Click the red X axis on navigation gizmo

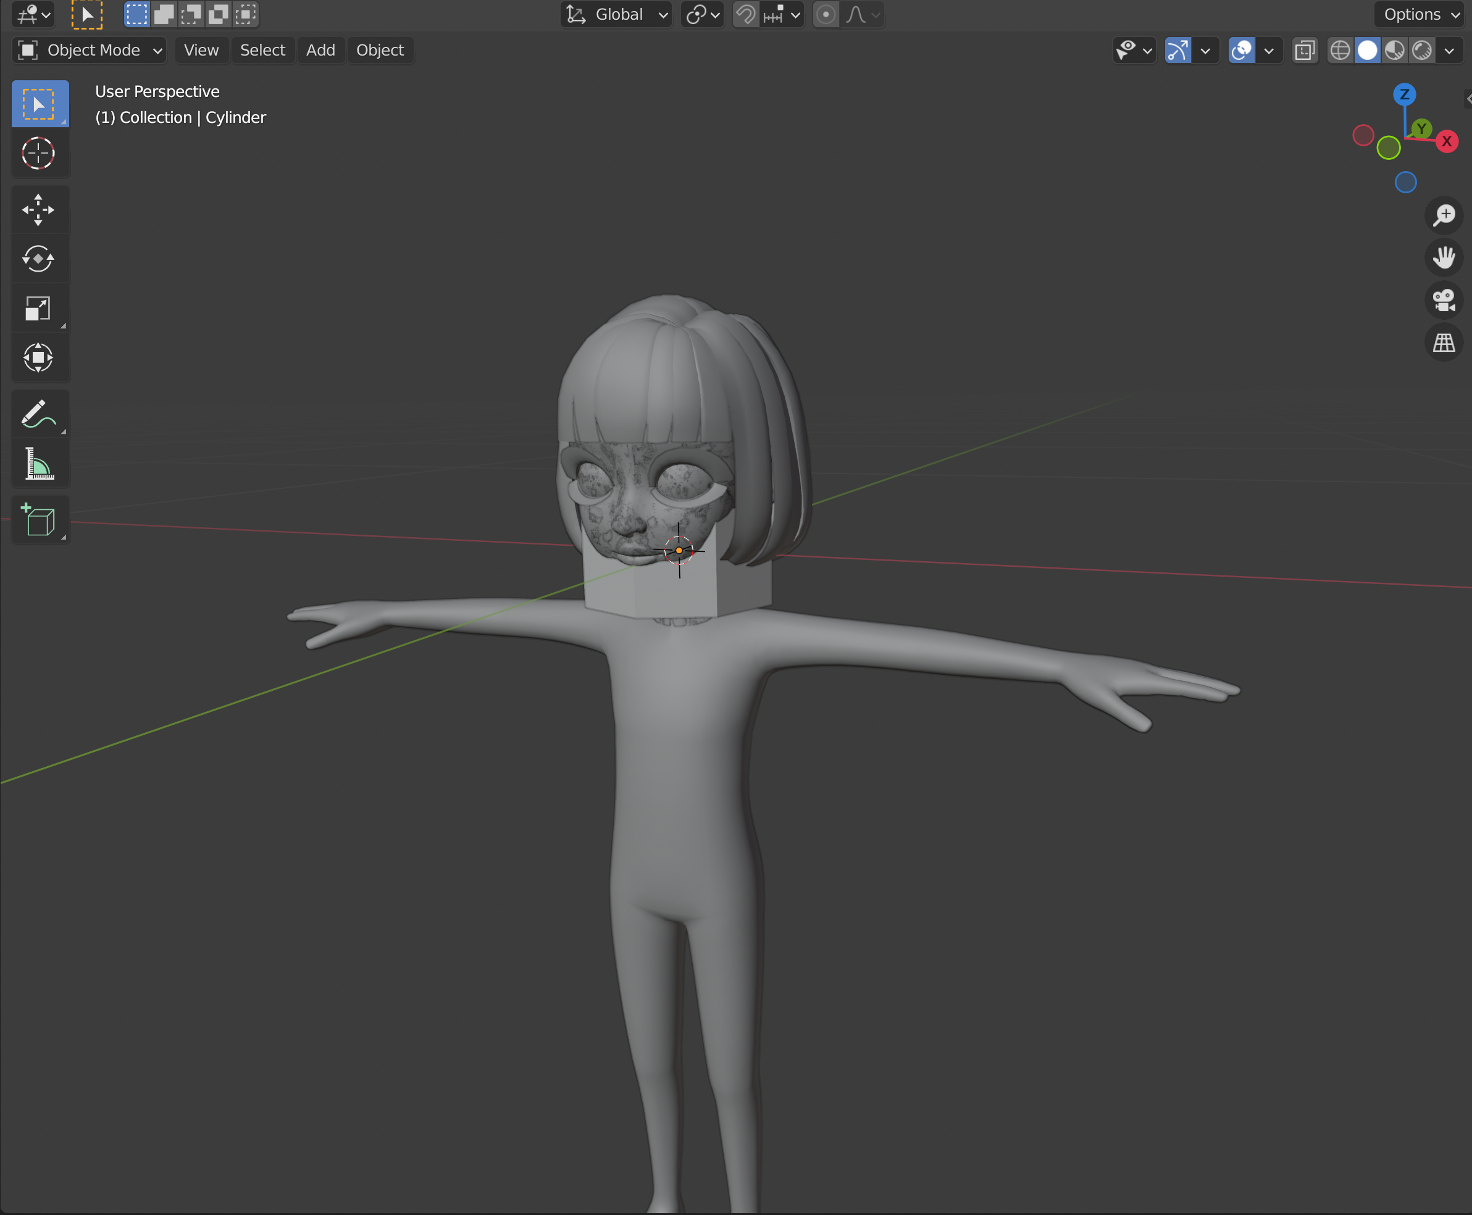1446,141
